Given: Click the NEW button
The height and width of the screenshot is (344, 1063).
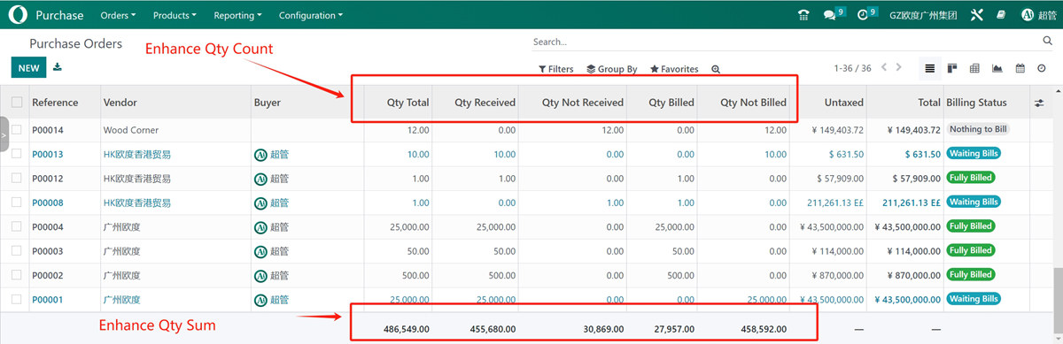Looking at the screenshot, I should [28, 68].
